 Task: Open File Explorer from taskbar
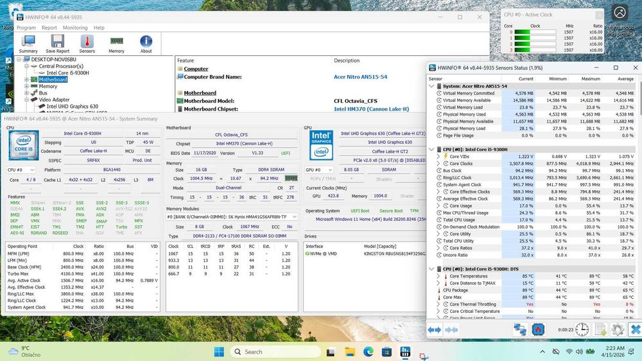tap(350, 351)
